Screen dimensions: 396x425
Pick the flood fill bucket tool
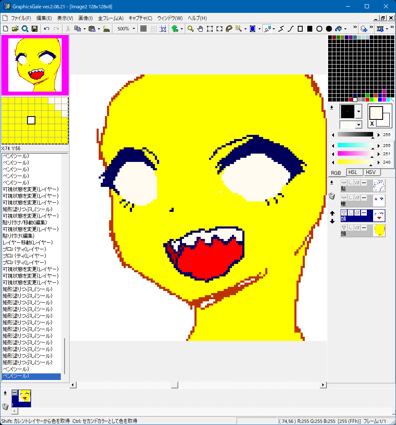point(339,29)
